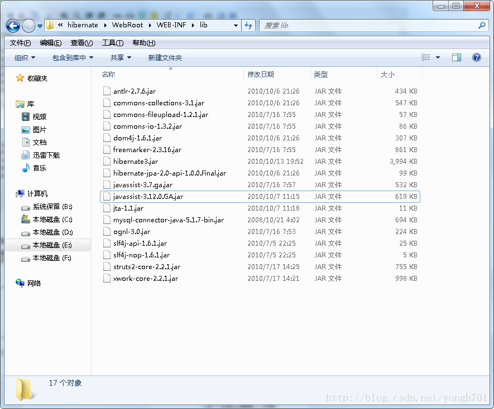Select file freemarker-2.3.16.jar

[x=260, y=150]
